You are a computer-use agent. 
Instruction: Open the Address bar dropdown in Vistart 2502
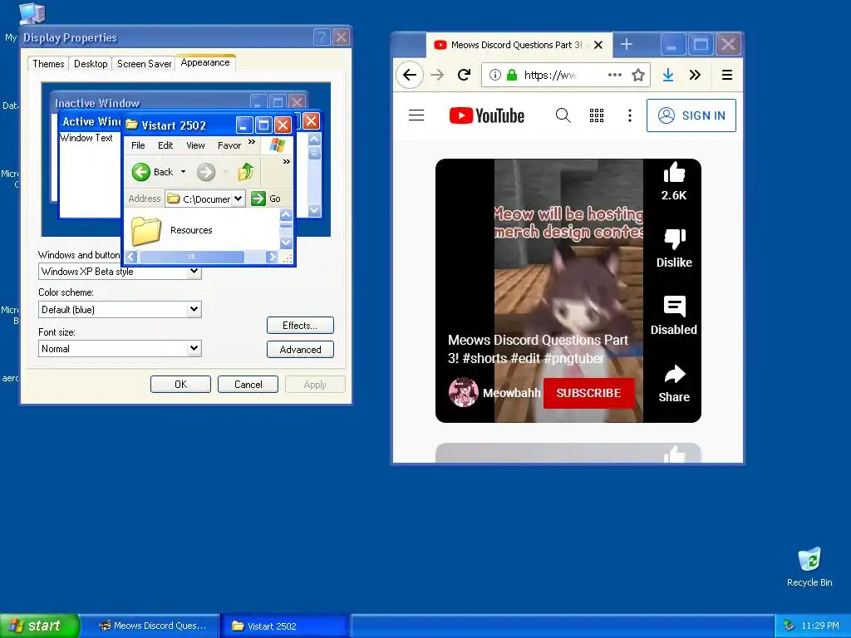tap(239, 199)
